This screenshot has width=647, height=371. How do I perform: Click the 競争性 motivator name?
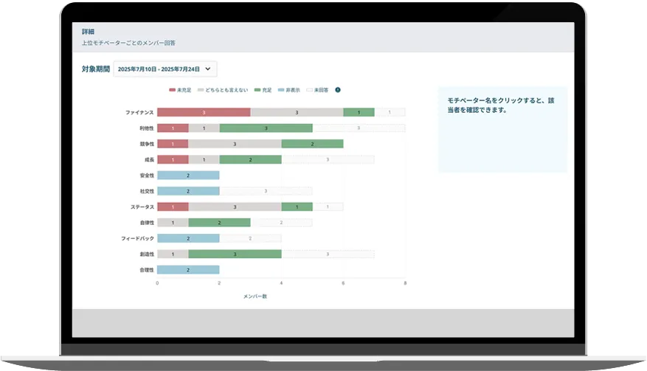click(147, 144)
